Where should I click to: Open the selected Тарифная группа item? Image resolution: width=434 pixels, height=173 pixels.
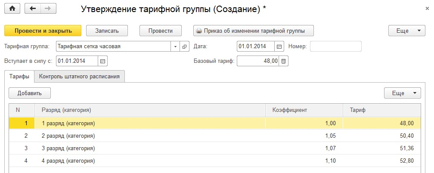coord(185,46)
